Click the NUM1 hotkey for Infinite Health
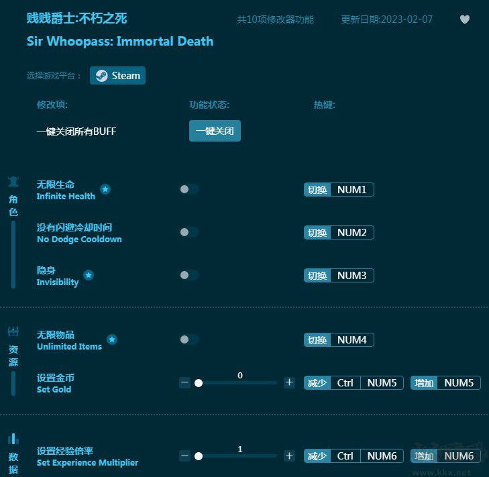489x477 pixels. (351, 190)
